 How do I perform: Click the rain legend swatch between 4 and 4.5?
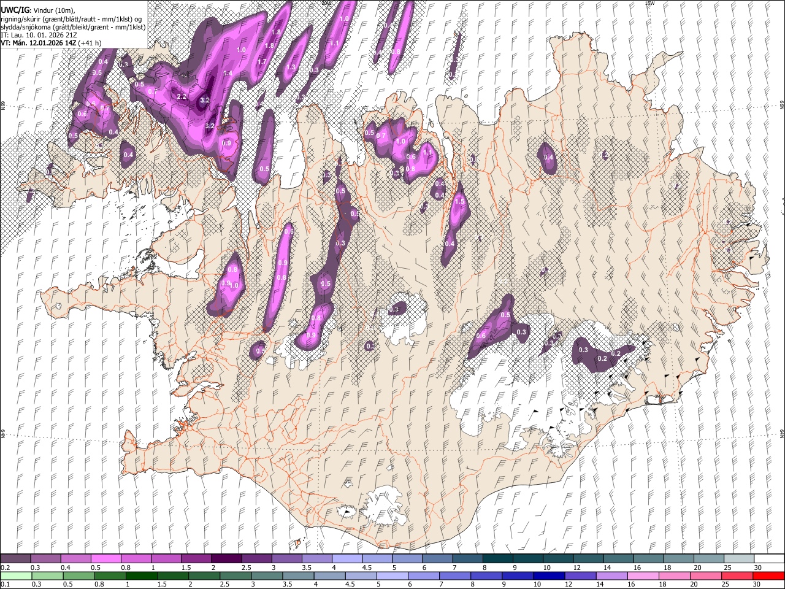pyautogui.click(x=330, y=576)
